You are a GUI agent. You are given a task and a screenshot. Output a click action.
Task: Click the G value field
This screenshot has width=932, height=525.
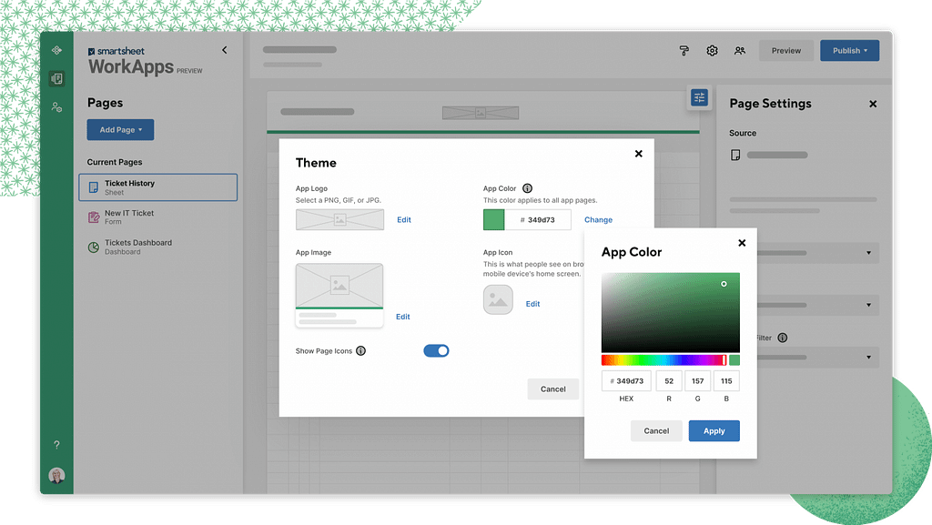[698, 381]
